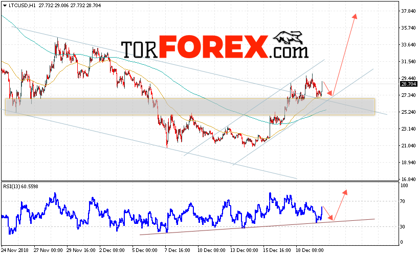The image size is (419, 256).
Task: Click the 18 Dec 08:00 time label
Action: click(x=310, y=250)
